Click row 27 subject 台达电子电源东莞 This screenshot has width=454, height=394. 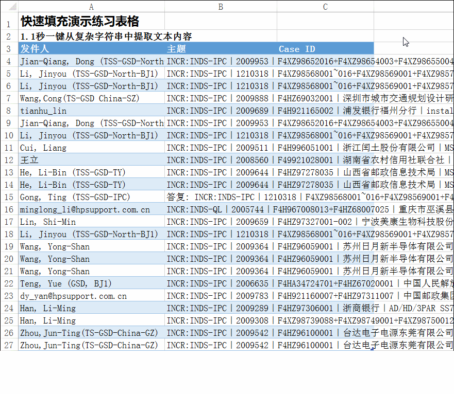[221, 345]
